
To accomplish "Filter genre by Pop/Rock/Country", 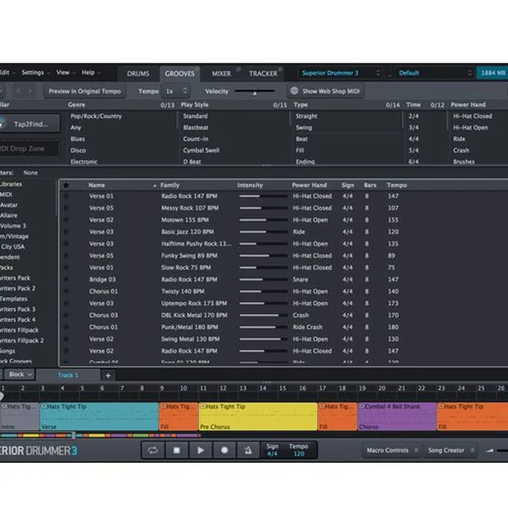I will click(x=96, y=116).
